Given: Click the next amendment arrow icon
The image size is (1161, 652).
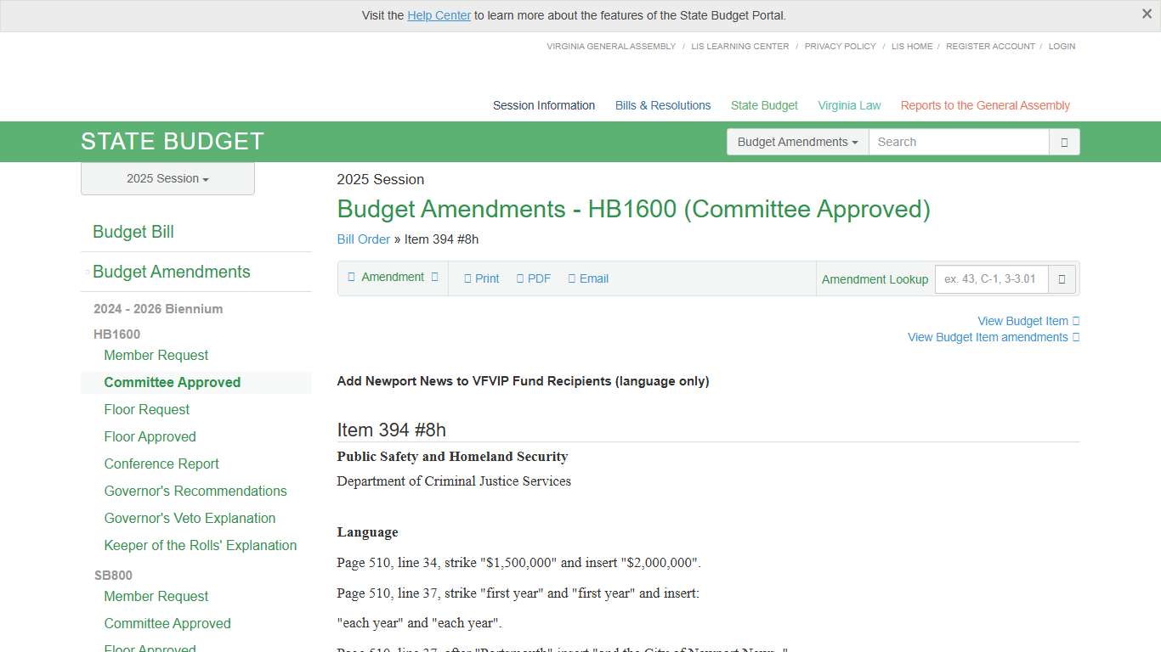Looking at the screenshot, I should pyautogui.click(x=433, y=278).
